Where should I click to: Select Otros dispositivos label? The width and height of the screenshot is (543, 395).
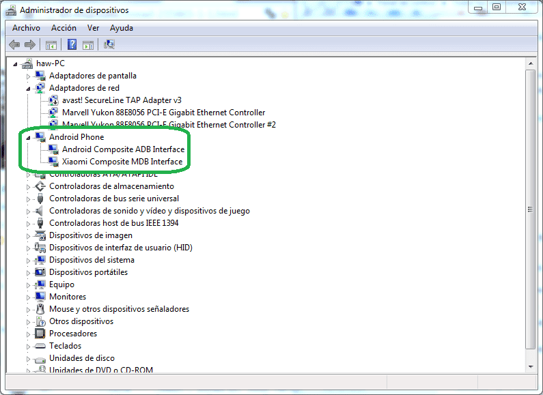81,321
